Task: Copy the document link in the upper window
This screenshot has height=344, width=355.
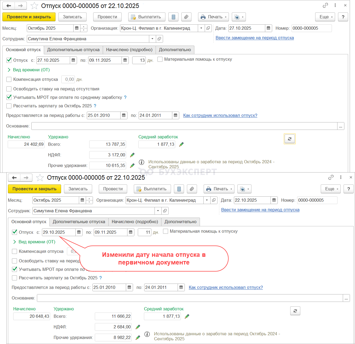Action: [x=325, y=5]
